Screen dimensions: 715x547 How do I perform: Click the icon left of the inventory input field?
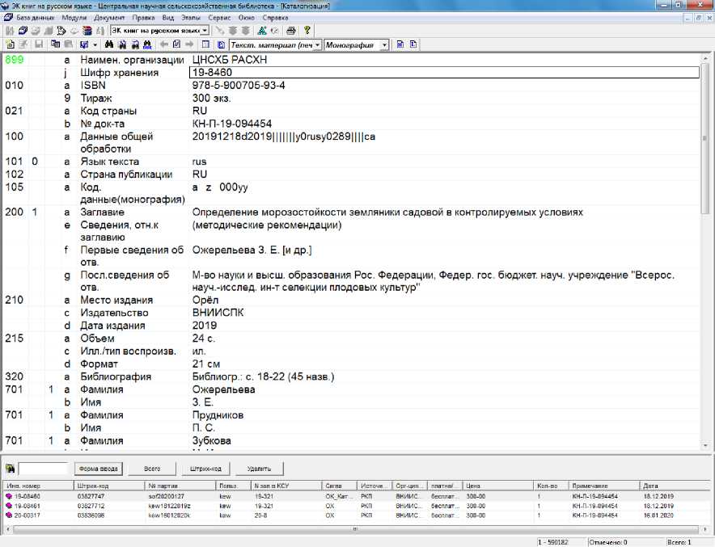pyautogui.click(x=10, y=468)
